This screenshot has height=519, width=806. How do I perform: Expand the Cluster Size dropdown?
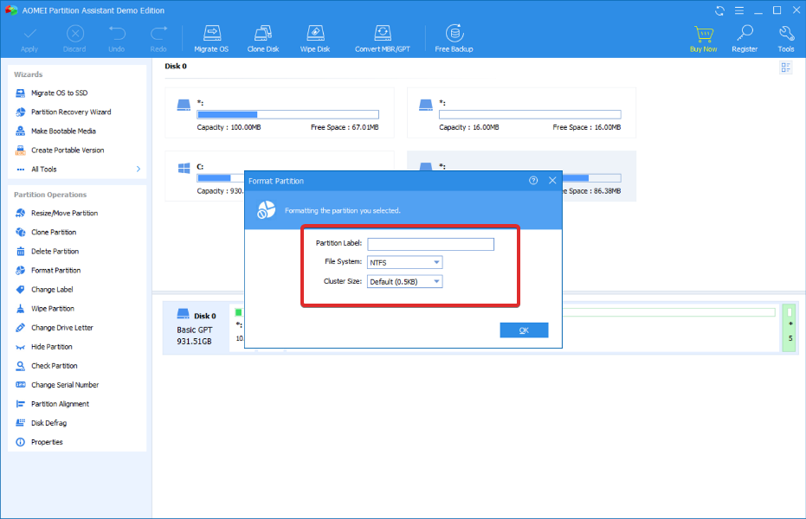coord(405,281)
